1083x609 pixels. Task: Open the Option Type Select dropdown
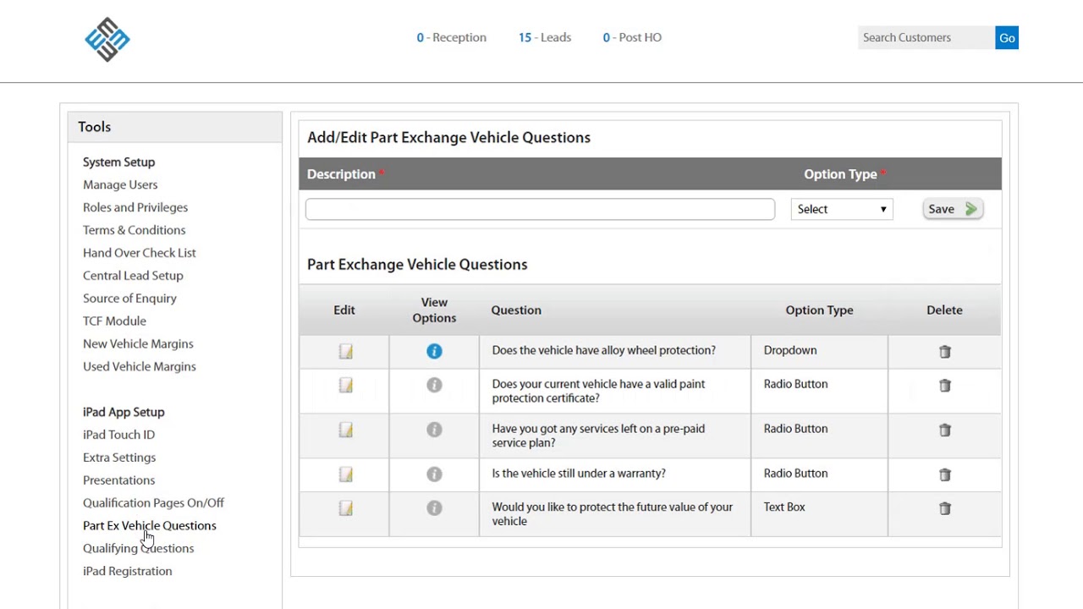(841, 209)
